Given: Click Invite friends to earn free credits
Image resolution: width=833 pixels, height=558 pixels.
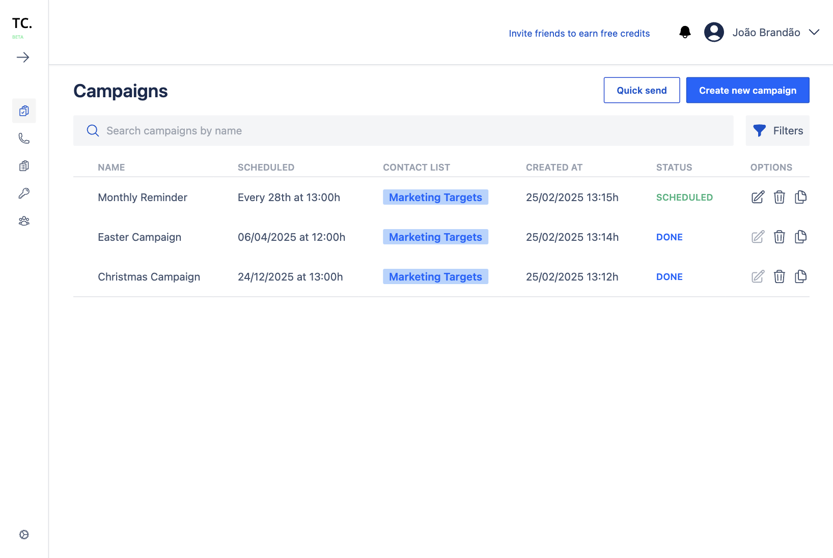Looking at the screenshot, I should [579, 34].
